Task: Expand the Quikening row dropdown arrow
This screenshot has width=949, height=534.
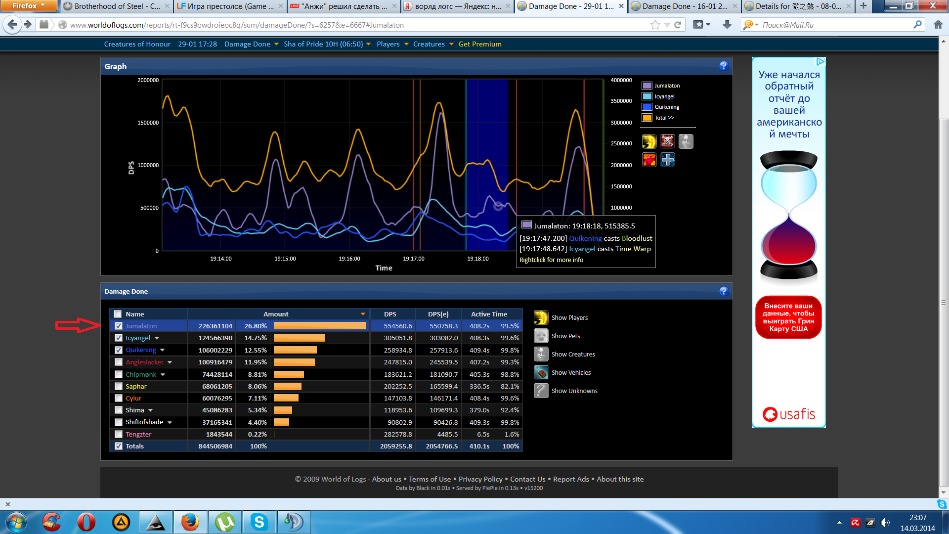Action: coord(162,350)
